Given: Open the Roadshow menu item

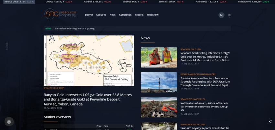Looking at the screenshot, I should [x=153, y=15].
